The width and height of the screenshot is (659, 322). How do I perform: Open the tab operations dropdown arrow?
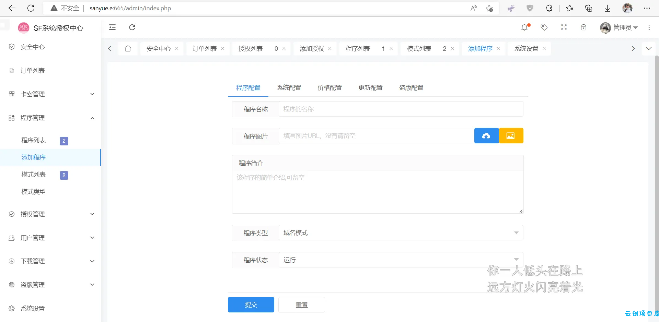pyautogui.click(x=649, y=49)
